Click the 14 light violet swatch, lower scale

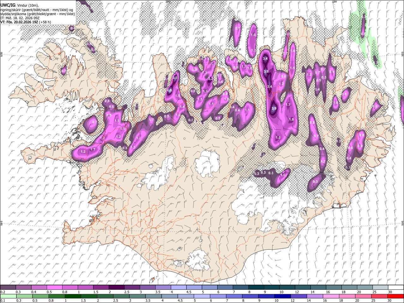click(x=315, y=296)
